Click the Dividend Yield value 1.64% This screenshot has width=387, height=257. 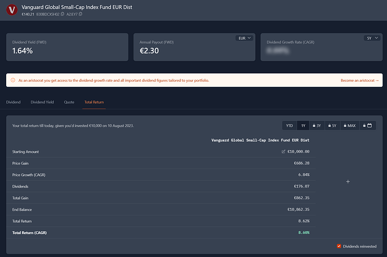pos(22,51)
